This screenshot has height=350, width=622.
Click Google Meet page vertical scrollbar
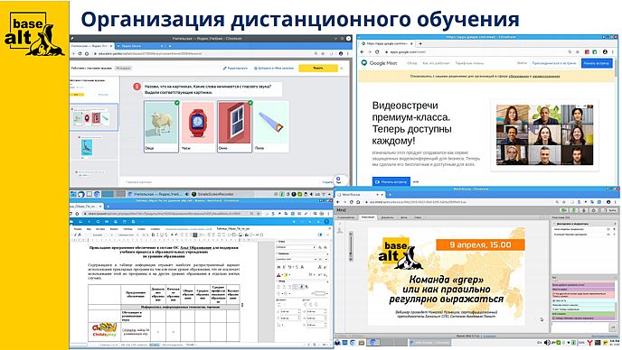click(616, 68)
